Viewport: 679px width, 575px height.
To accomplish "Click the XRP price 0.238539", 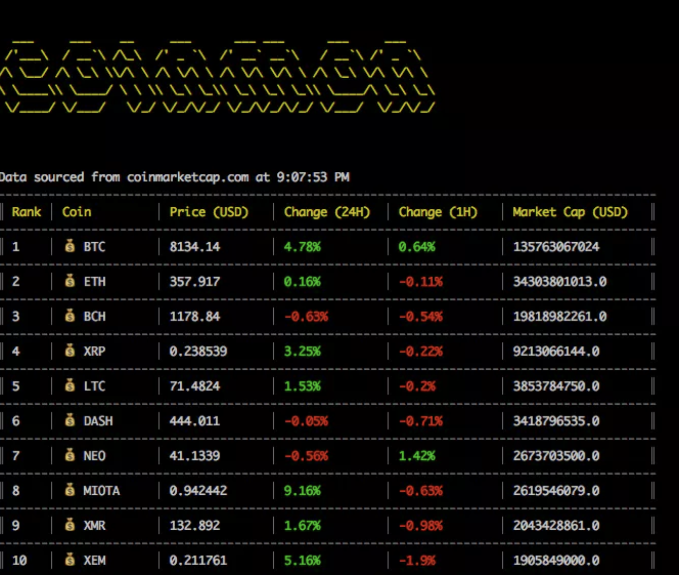I will tap(198, 351).
